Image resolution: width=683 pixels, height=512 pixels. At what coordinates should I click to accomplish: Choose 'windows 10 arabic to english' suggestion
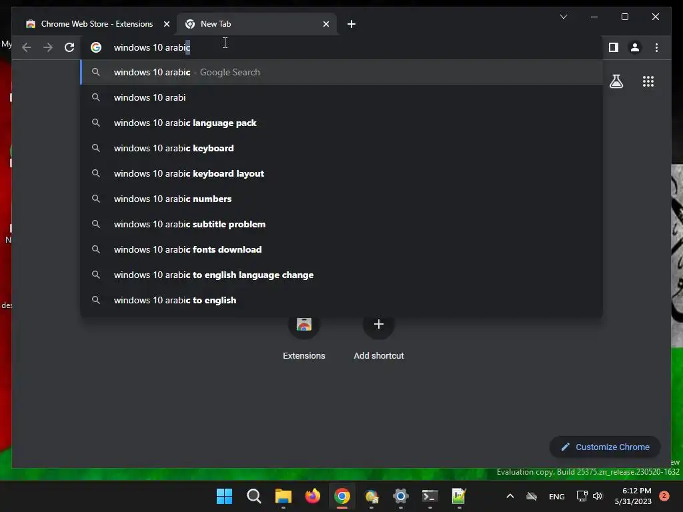[341, 300]
